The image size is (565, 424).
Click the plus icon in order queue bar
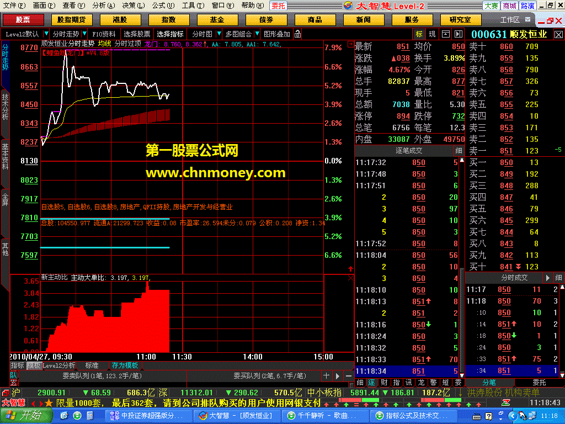click(x=326, y=375)
